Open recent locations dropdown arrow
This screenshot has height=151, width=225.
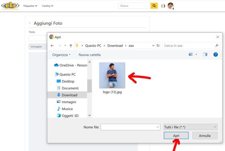tap(65, 46)
